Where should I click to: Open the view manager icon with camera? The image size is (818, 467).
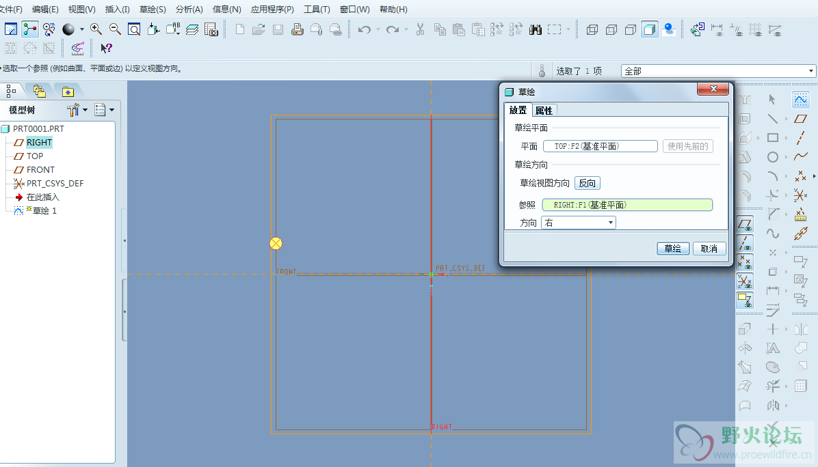211,29
